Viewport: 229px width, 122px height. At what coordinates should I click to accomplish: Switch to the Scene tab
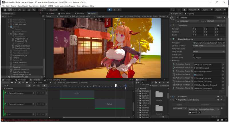click(51, 13)
